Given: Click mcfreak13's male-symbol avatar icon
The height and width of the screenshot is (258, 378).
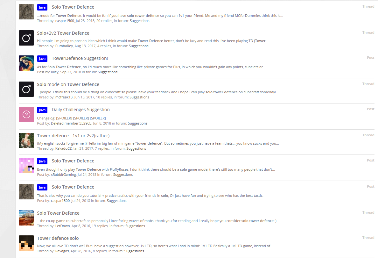Looking at the screenshot, I should coord(26,89).
